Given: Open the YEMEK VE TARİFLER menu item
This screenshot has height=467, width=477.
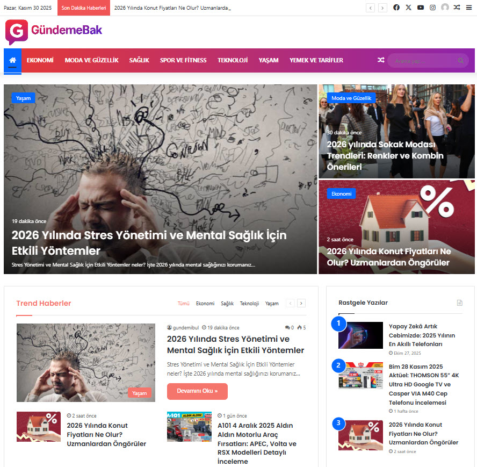Looking at the screenshot, I should tap(316, 60).
